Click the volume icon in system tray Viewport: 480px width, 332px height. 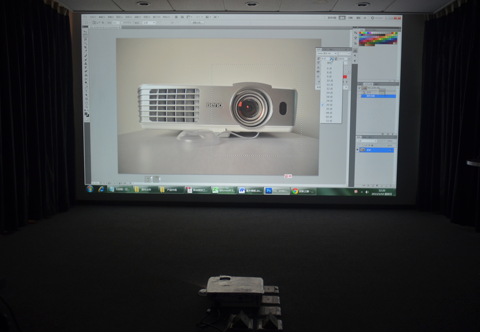(367, 192)
